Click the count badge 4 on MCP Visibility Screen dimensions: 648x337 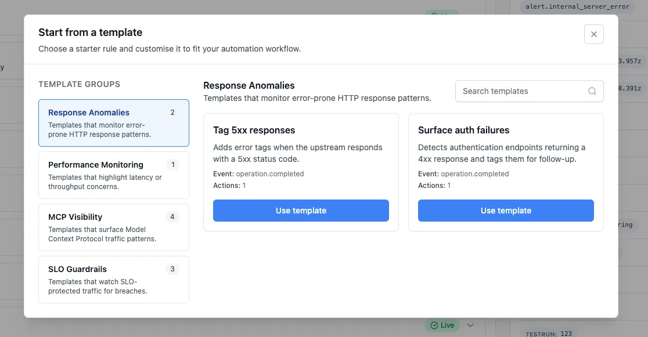(172, 217)
